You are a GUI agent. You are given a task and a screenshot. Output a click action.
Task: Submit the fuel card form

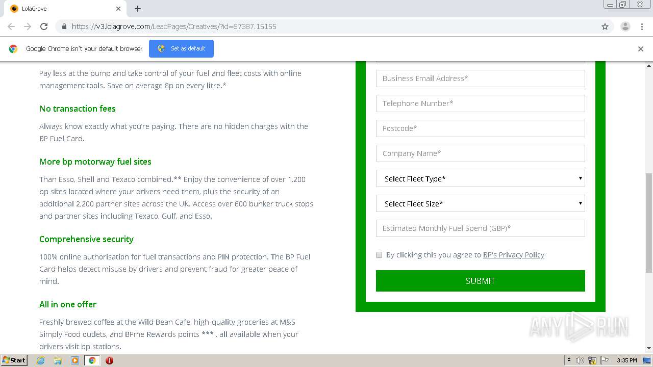tap(480, 281)
